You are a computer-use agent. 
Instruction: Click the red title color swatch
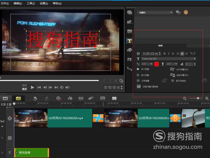click(x=156, y=64)
